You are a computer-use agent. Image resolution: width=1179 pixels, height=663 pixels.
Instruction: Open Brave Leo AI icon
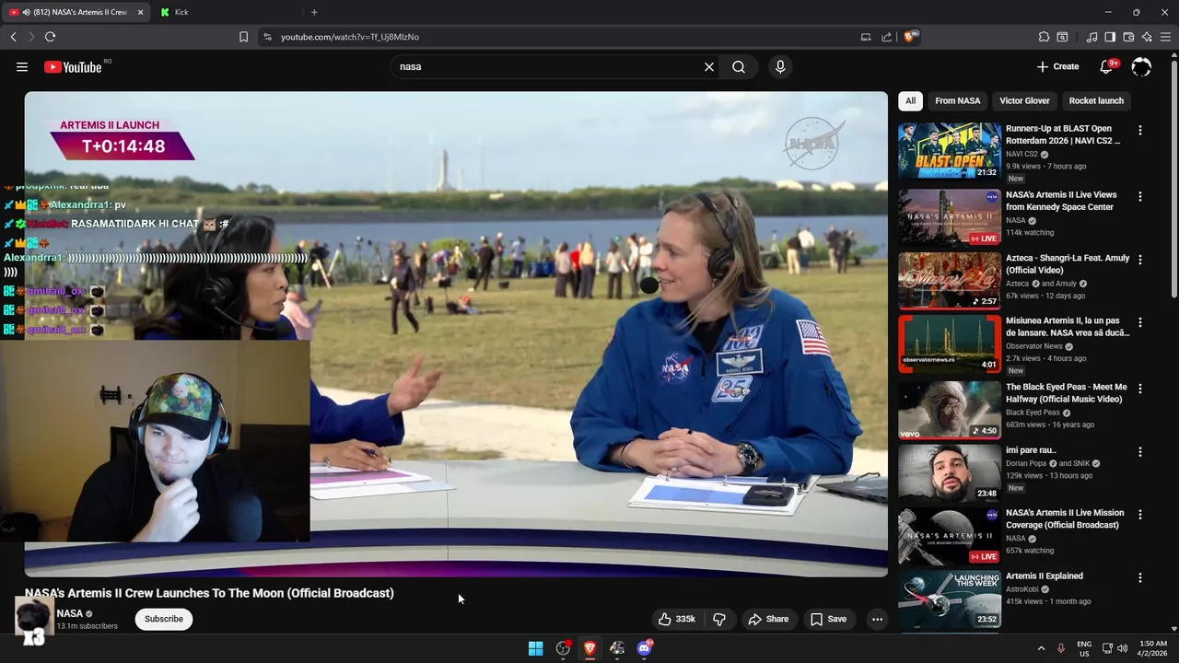coord(1147,37)
